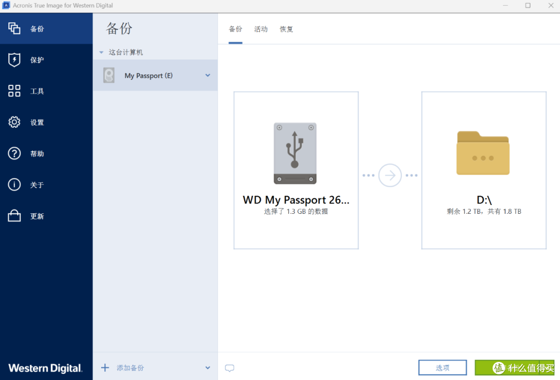Expand the 添加备份 dropdown chevron
The image size is (560, 380).
[207, 368]
